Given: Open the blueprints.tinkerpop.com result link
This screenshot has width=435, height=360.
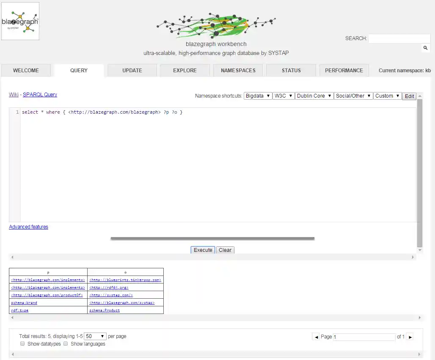Looking at the screenshot, I should click(125, 280).
